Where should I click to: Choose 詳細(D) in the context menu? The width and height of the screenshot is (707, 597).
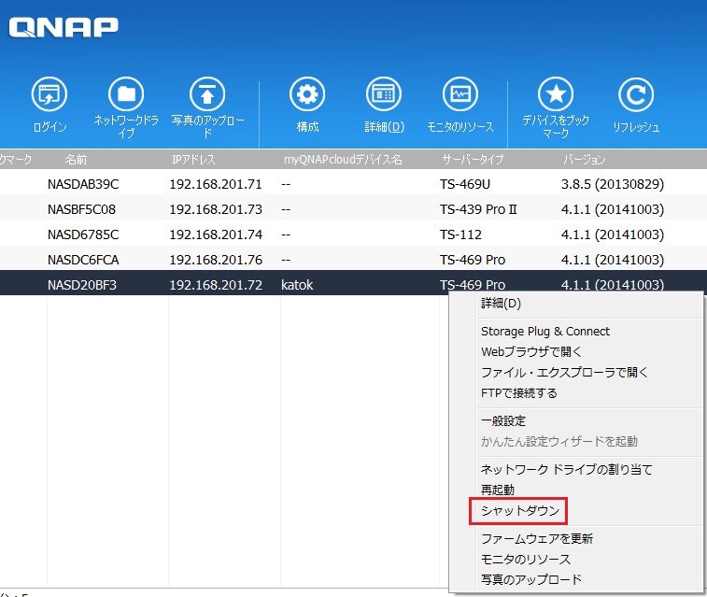point(501,304)
